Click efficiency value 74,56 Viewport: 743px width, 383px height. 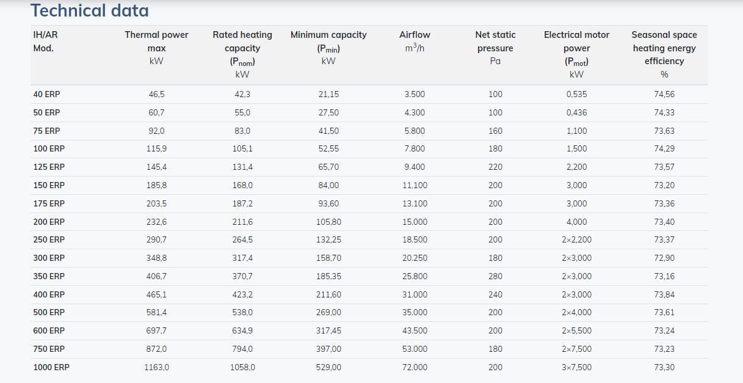[664, 95]
